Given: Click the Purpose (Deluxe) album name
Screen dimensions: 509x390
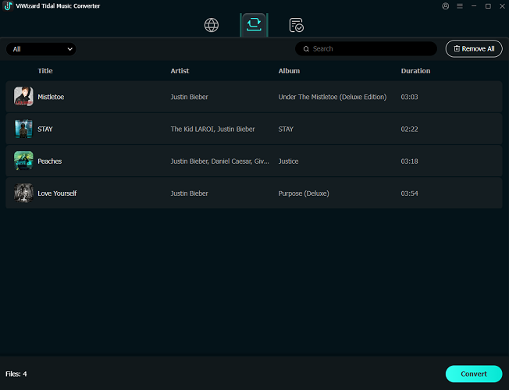Looking at the screenshot, I should point(304,193).
